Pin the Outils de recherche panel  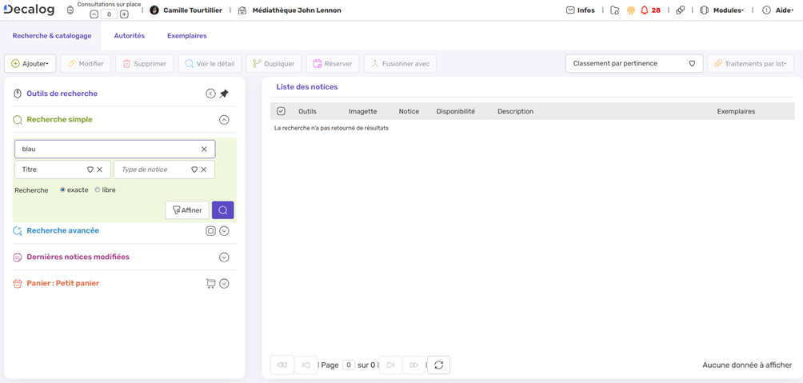(225, 94)
